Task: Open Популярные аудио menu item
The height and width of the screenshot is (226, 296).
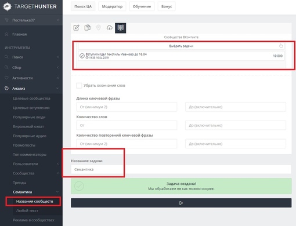Action: pyautogui.click(x=30, y=136)
